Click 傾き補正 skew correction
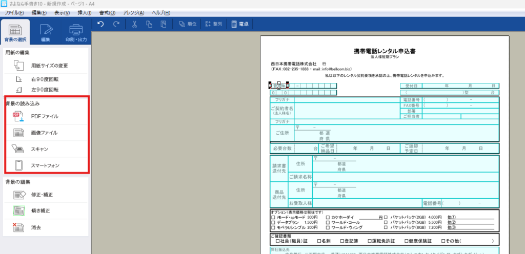Viewport: 525px width, 254px height. tap(41, 210)
